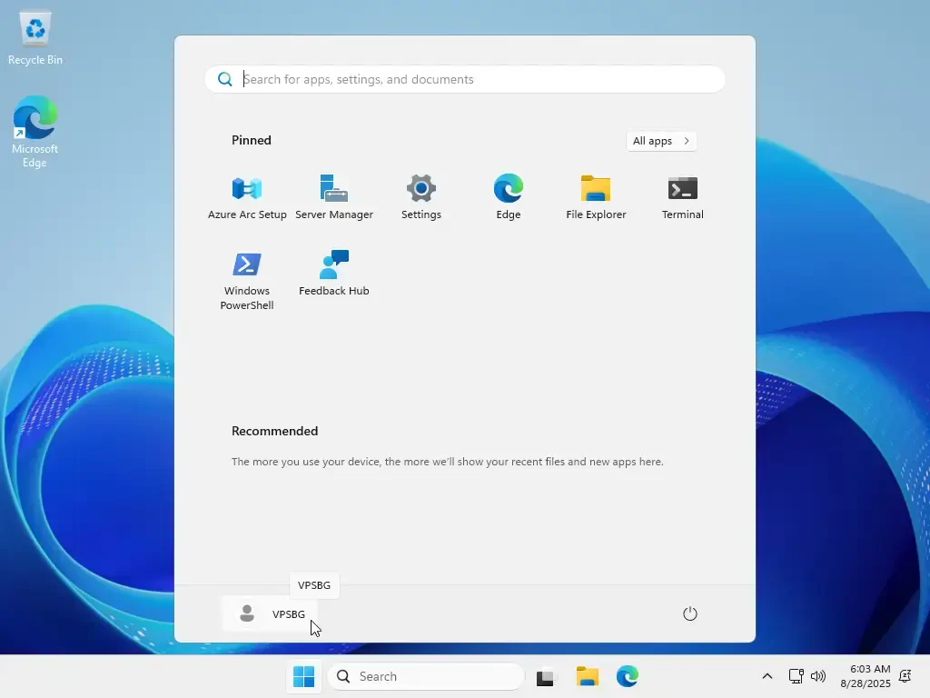The width and height of the screenshot is (930, 698).
Task: Launch Microsoft Edge from the taskbar
Action: coord(627,676)
